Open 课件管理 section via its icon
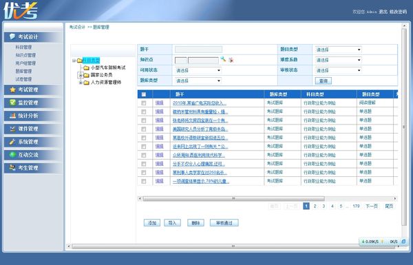413x265 pixels. pyautogui.click(x=12, y=129)
